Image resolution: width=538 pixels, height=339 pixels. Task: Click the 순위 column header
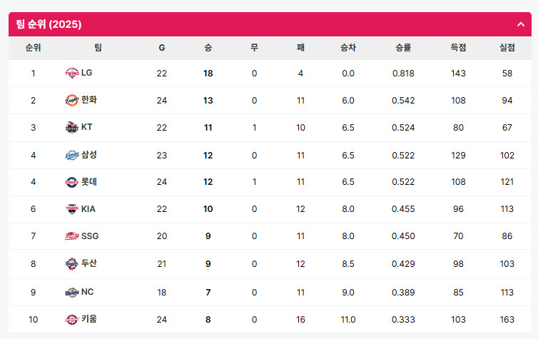pyautogui.click(x=33, y=48)
